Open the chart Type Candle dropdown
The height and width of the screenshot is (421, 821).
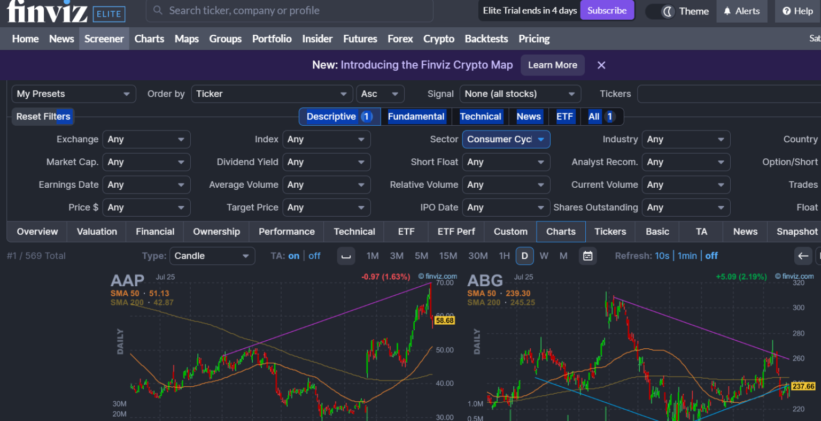pos(212,256)
